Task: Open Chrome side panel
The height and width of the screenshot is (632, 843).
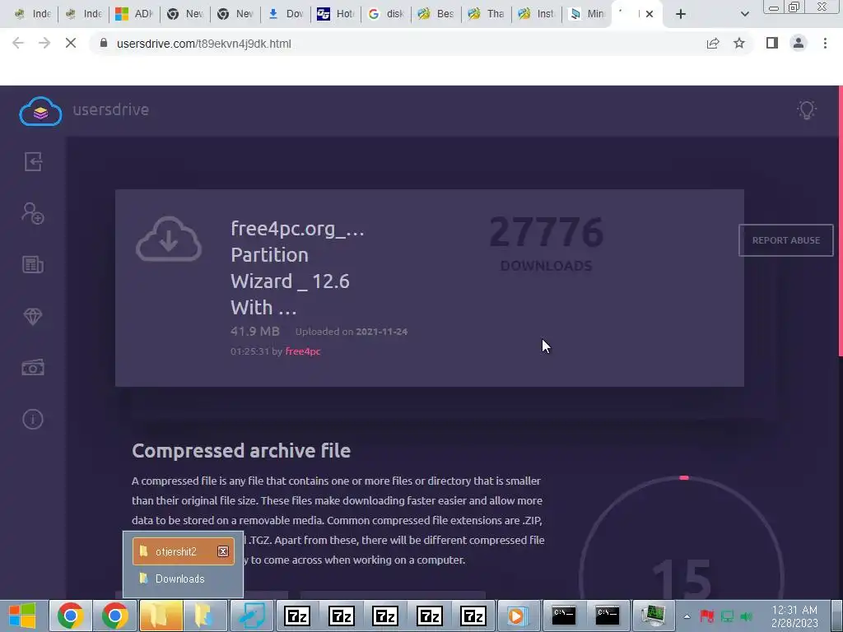Action: point(772,43)
